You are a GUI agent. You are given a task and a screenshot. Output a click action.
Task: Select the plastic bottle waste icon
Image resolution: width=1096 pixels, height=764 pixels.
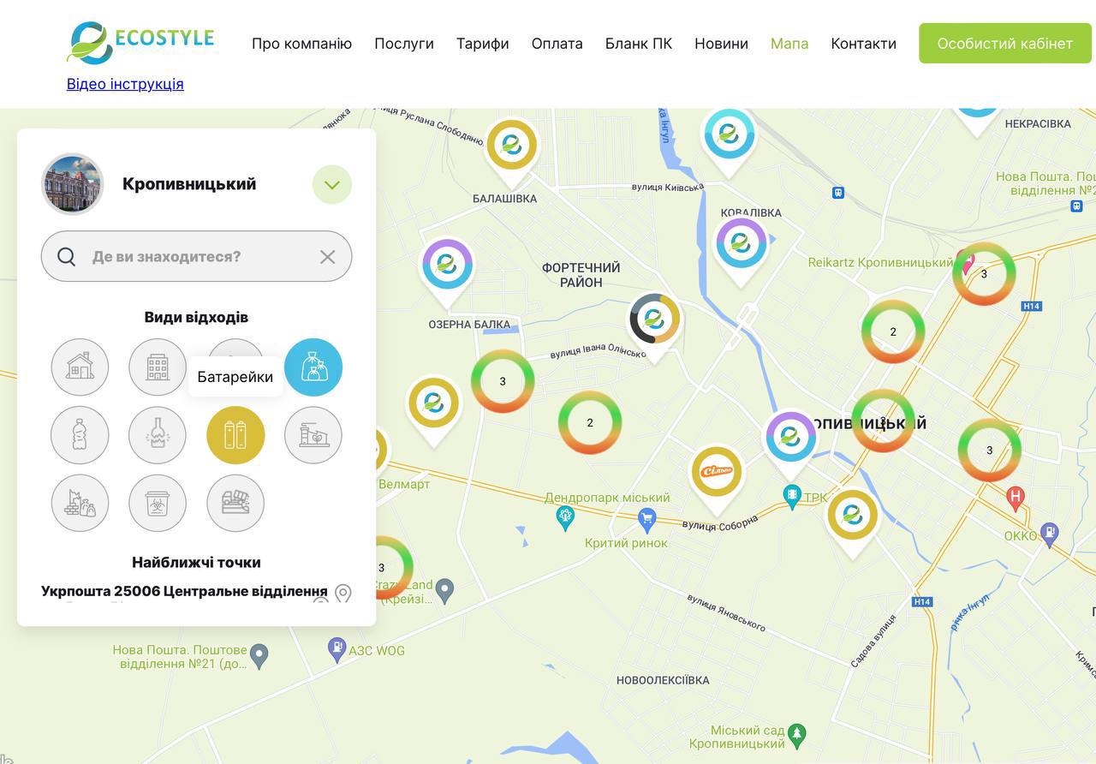(x=80, y=435)
